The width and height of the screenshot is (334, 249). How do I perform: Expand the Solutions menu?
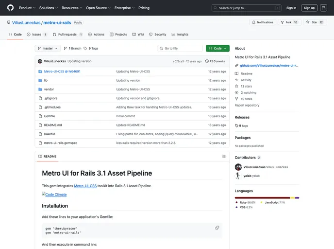(x=49, y=8)
